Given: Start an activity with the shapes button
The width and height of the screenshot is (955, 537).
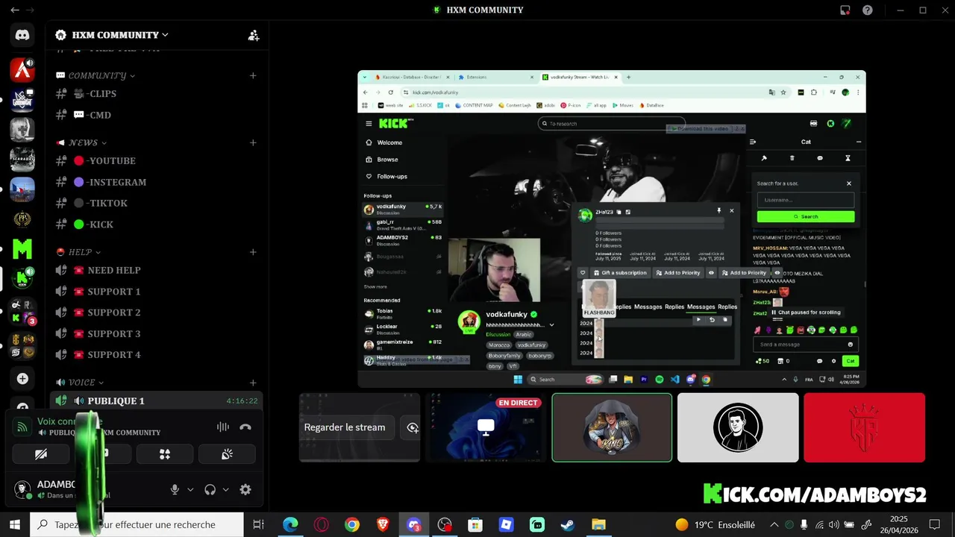Looking at the screenshot, I should point(165,454).
